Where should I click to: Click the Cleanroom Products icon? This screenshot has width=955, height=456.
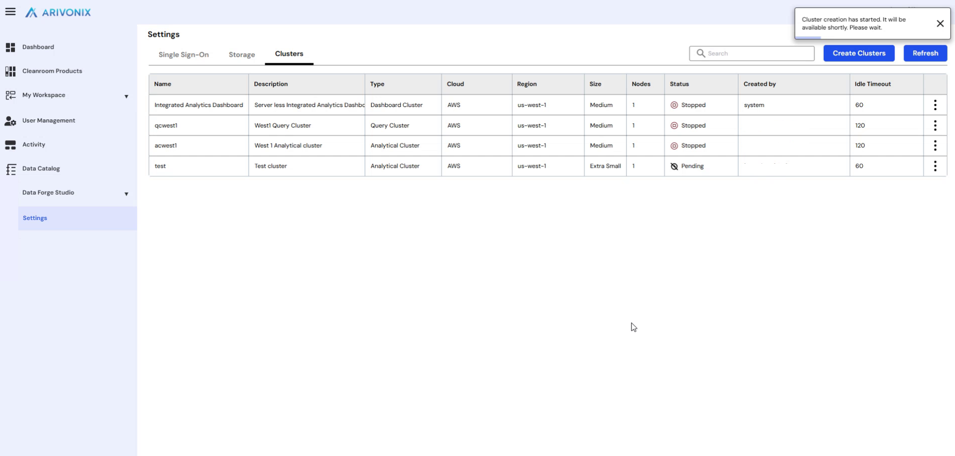pyautogui.click(x=10, y=71)
